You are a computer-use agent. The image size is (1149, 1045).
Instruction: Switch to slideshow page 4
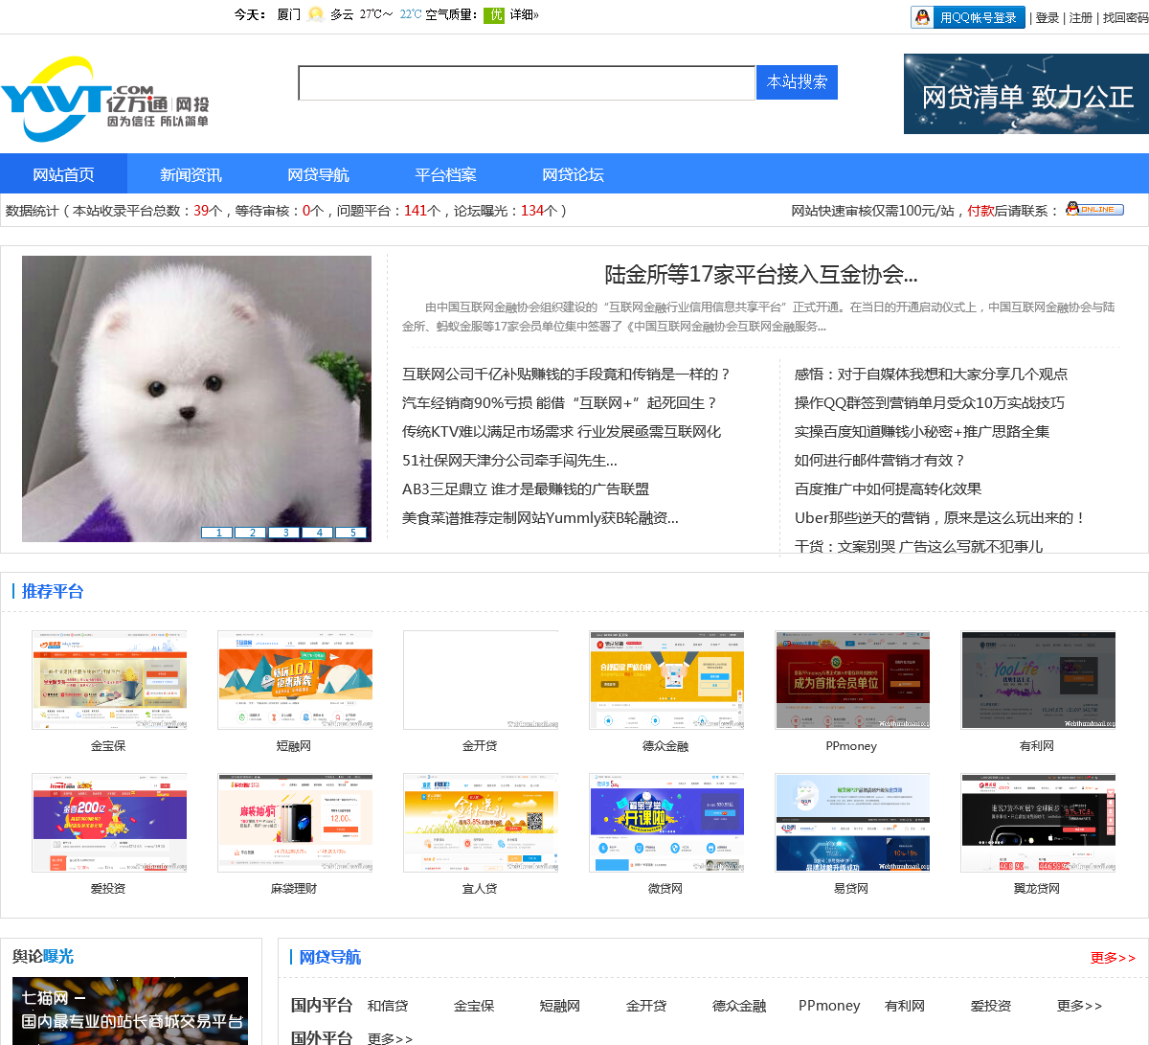click(318, 533)
